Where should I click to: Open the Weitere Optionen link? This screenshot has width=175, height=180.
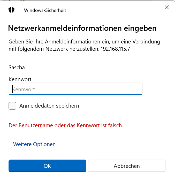pyautogui.click(x=34, y=144)
